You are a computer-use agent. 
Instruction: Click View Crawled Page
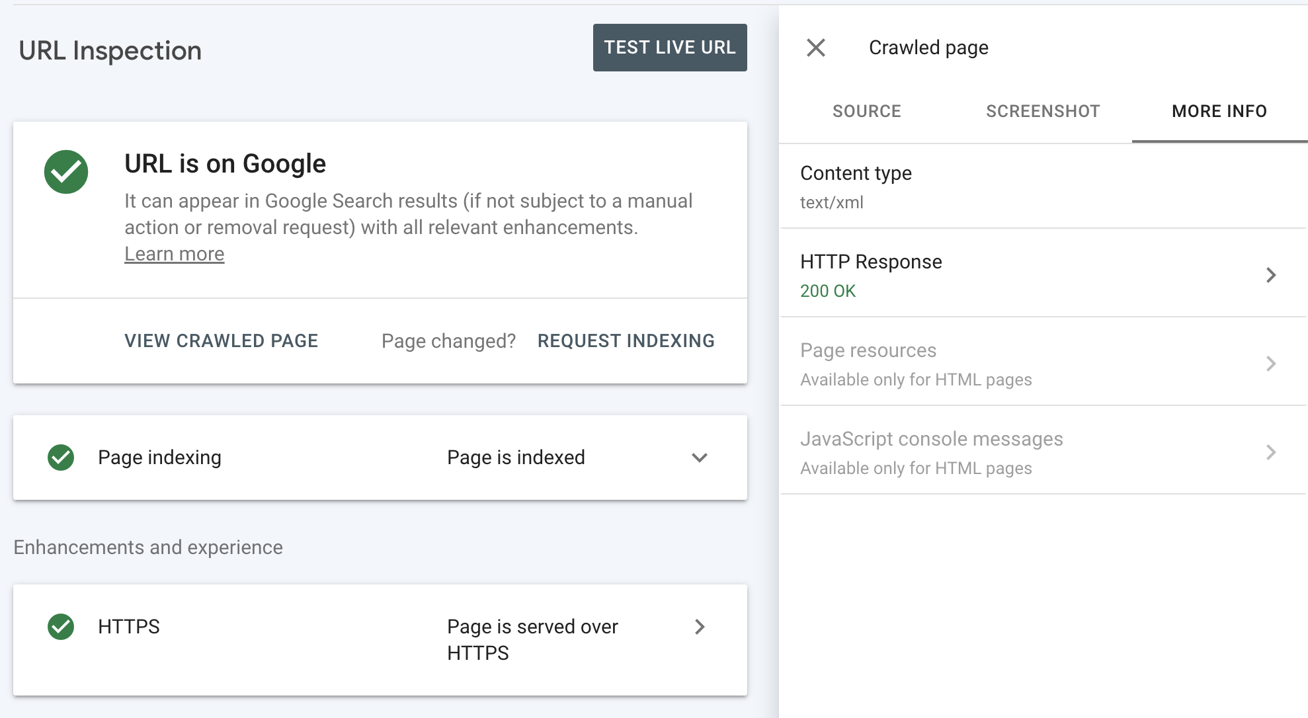[221, 340]
